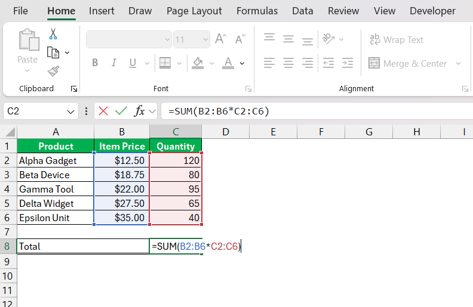Click Decrease Indent icon
Screen dimensions: 473x307
(x=328, y=63)
